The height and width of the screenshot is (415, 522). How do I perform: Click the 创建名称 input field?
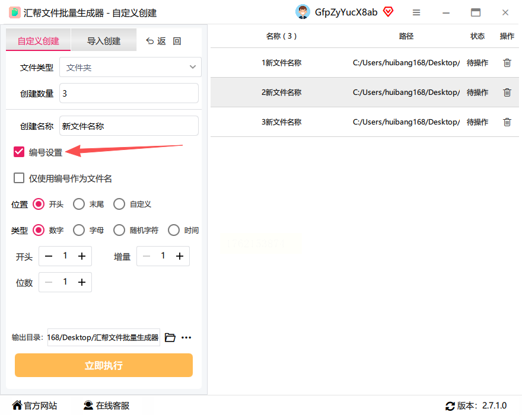click(x=129, y=126)
